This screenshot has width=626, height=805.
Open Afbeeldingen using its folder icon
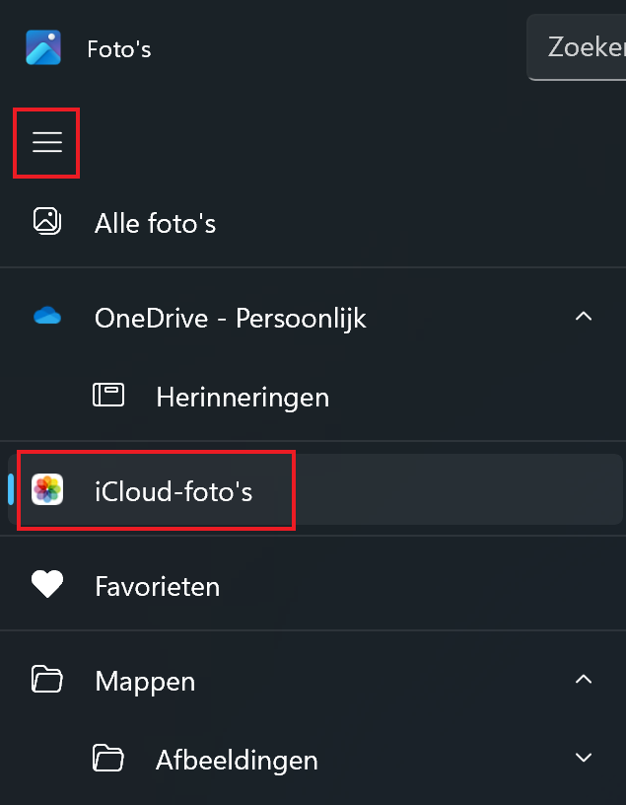[x=108, y=759]
